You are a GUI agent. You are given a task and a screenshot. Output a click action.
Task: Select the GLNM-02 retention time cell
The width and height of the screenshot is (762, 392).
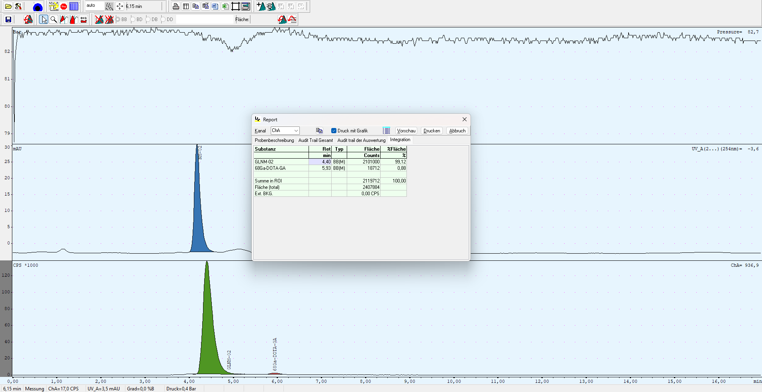[320, 162]
